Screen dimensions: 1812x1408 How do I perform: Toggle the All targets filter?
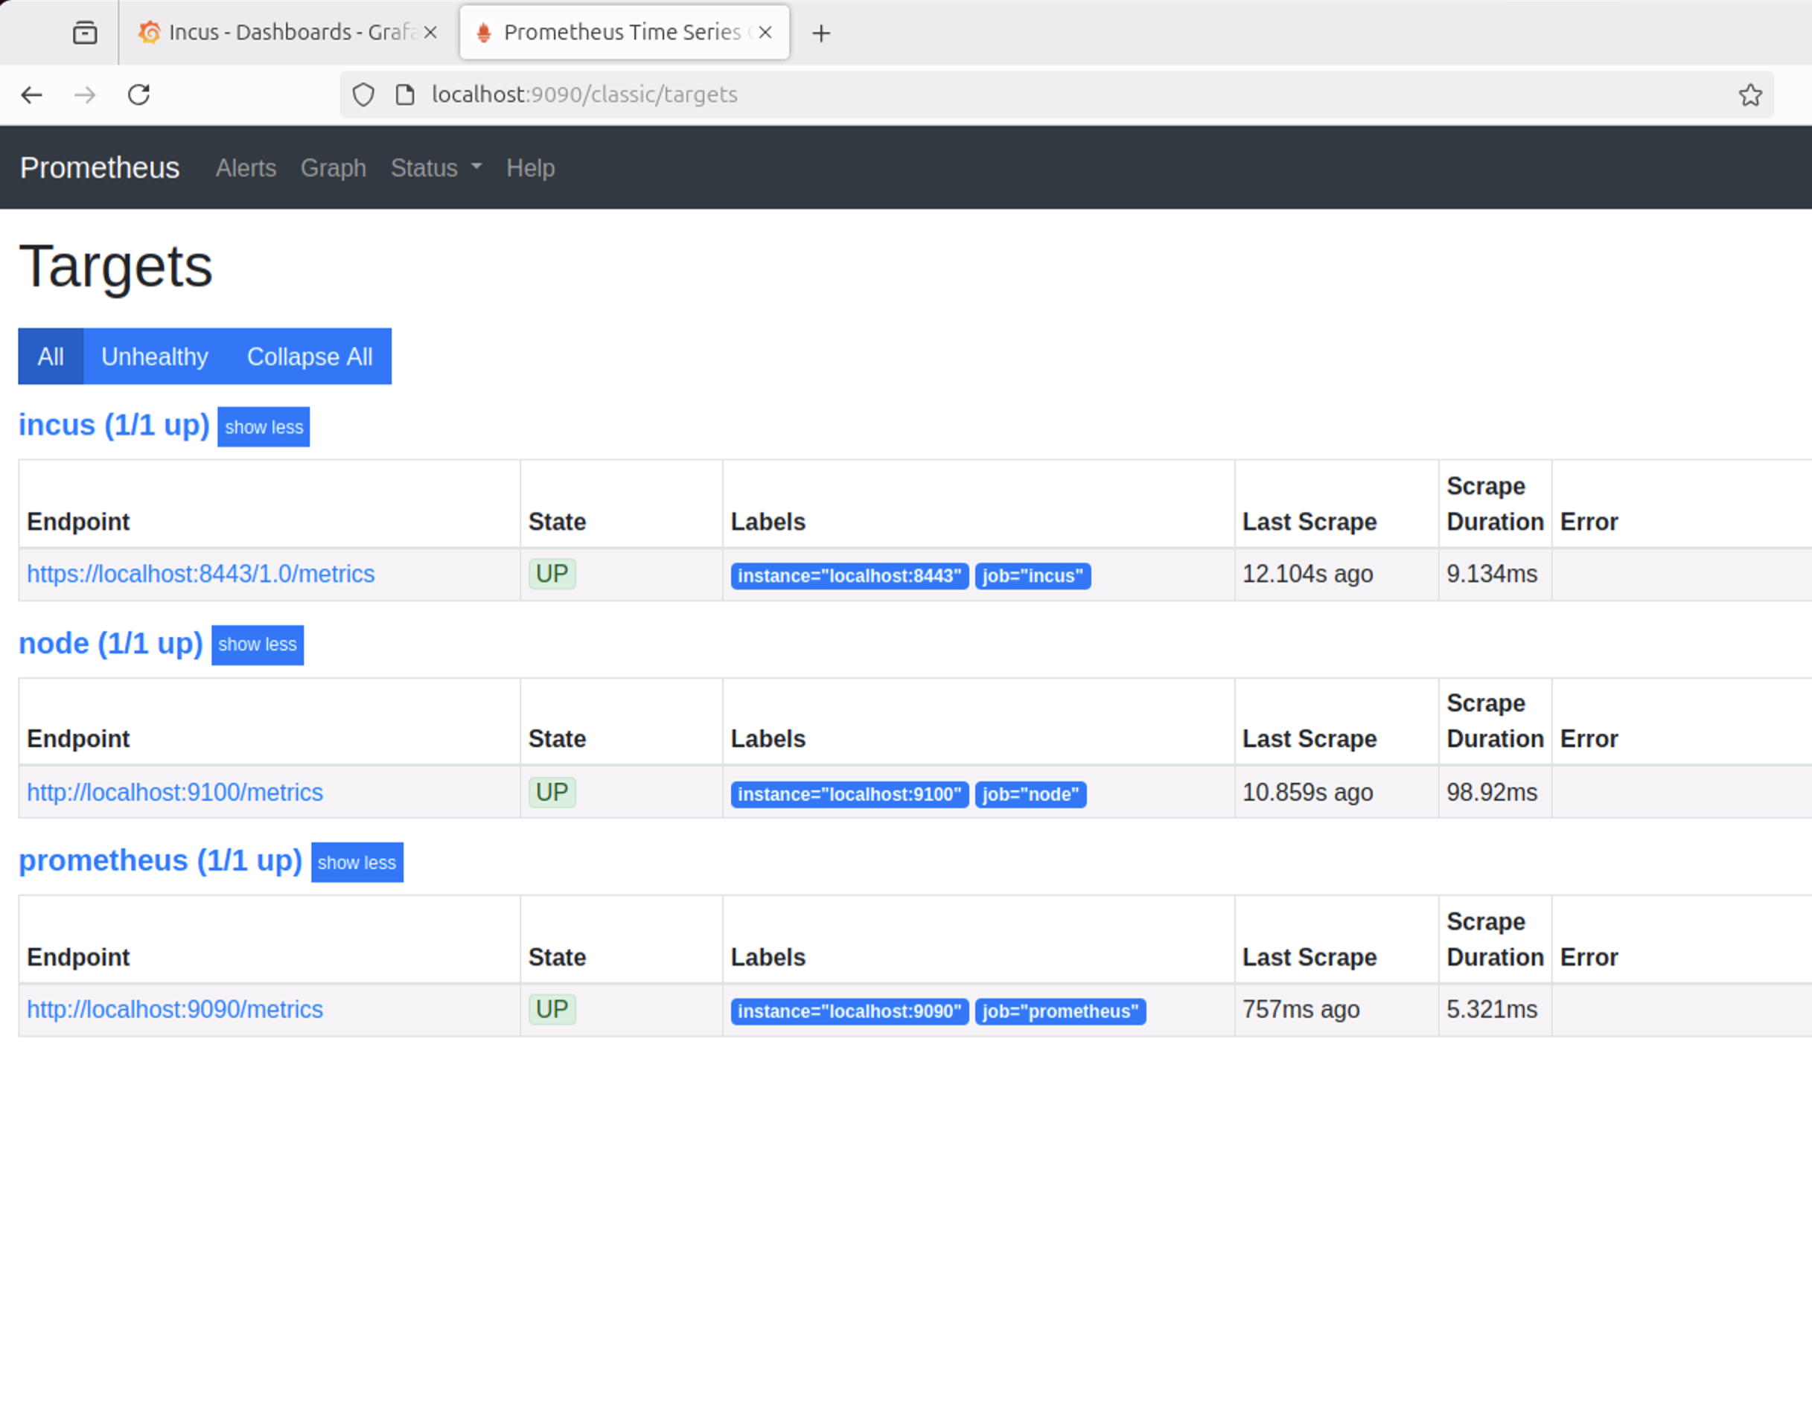tap(50, 356)
